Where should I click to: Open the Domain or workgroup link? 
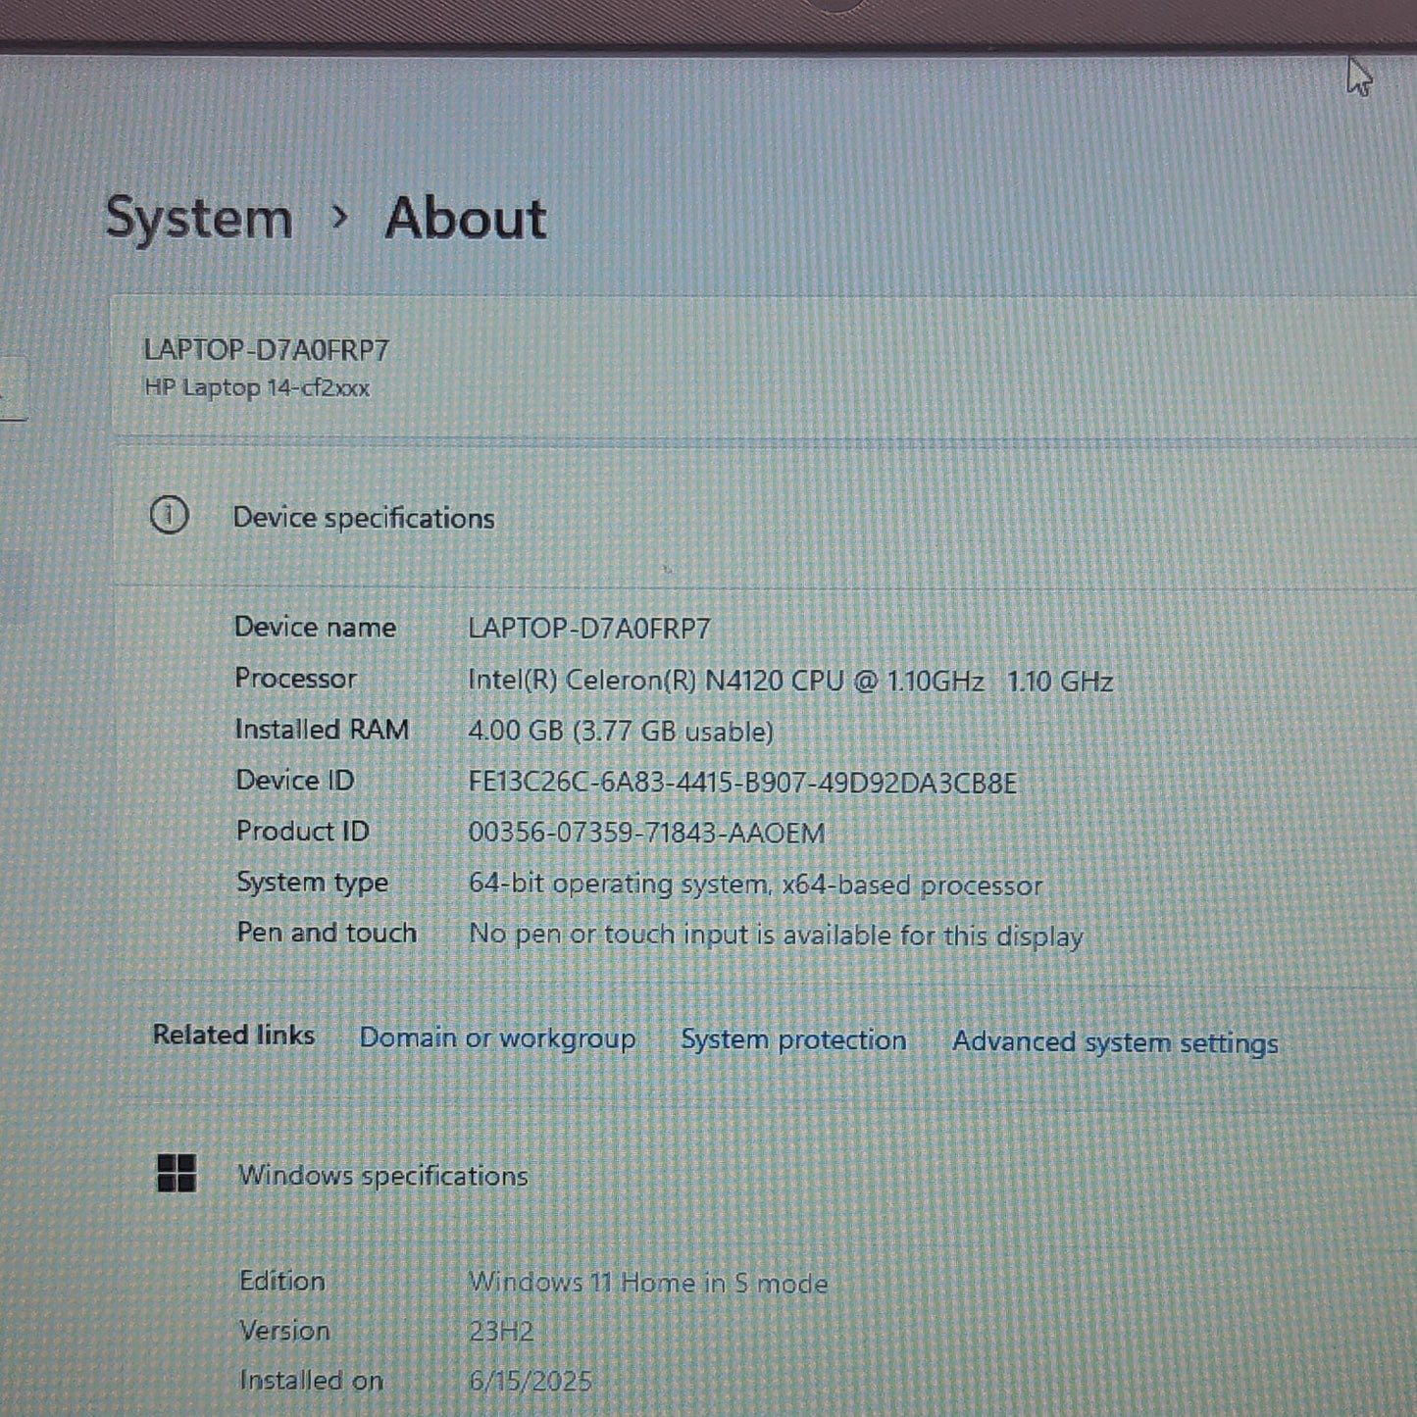[x=497, y=1038]
